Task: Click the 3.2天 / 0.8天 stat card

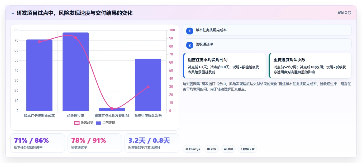Action: (x=152, y=143)
